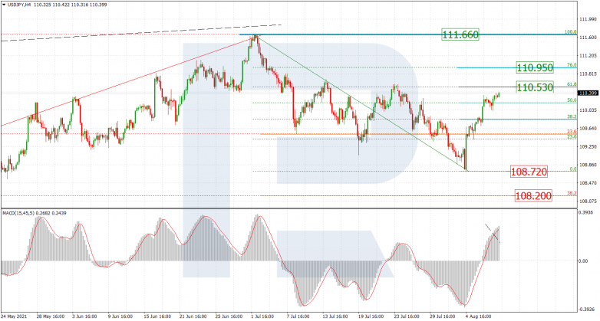The width and height of the screenshot is (600, 321).
Task: Click the current price tag 110.399
Action: (588, 93)
